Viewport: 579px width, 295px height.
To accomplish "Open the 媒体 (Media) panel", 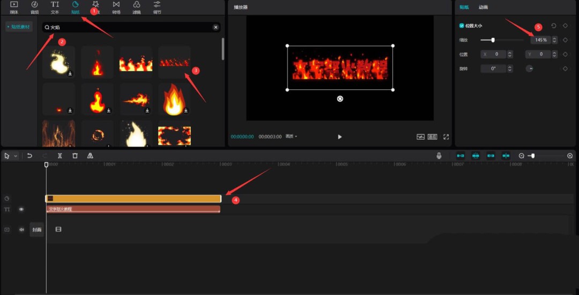I will 14,7.
